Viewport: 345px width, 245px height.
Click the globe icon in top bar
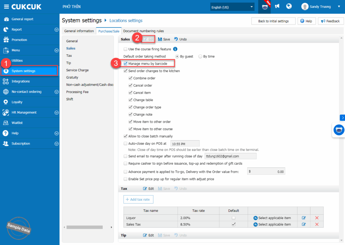point(289,6)
